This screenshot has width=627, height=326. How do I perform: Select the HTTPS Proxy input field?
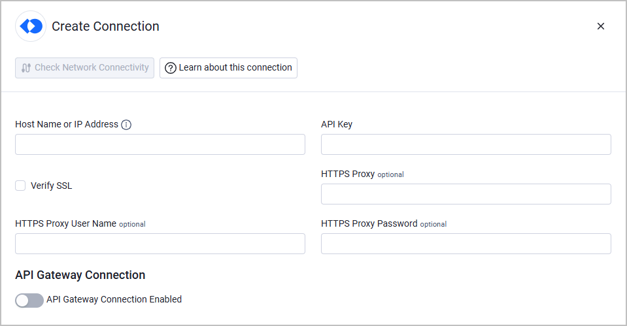[x=466, y=194]
